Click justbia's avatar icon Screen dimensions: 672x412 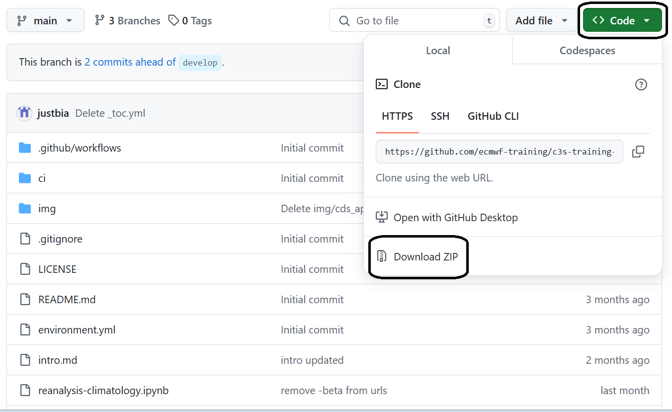pos(24,113)
